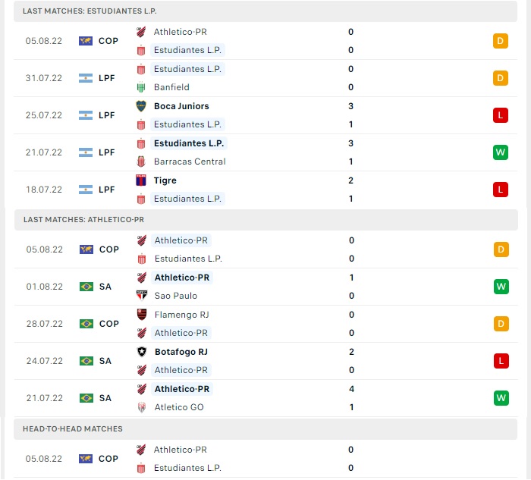
Task: Click the Banfield club crest icon
Action: [141, 87]
